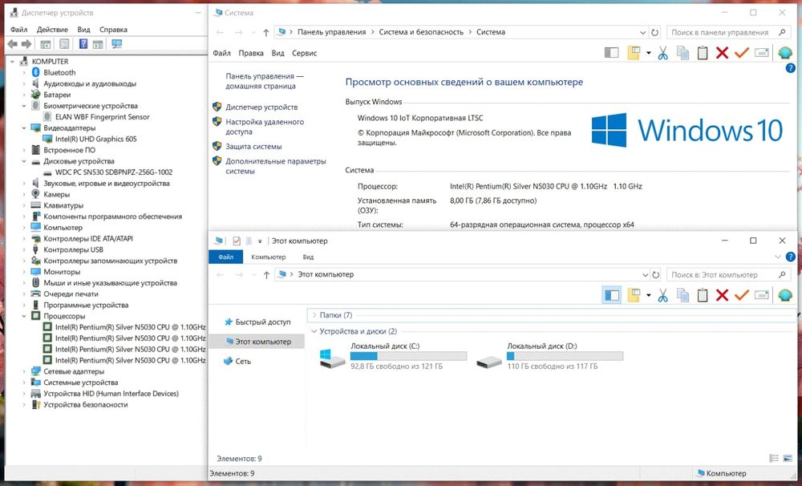The image size is (802, 486).
Task: Click the refresh button in Explorer address bar
Action: [656, 275]
